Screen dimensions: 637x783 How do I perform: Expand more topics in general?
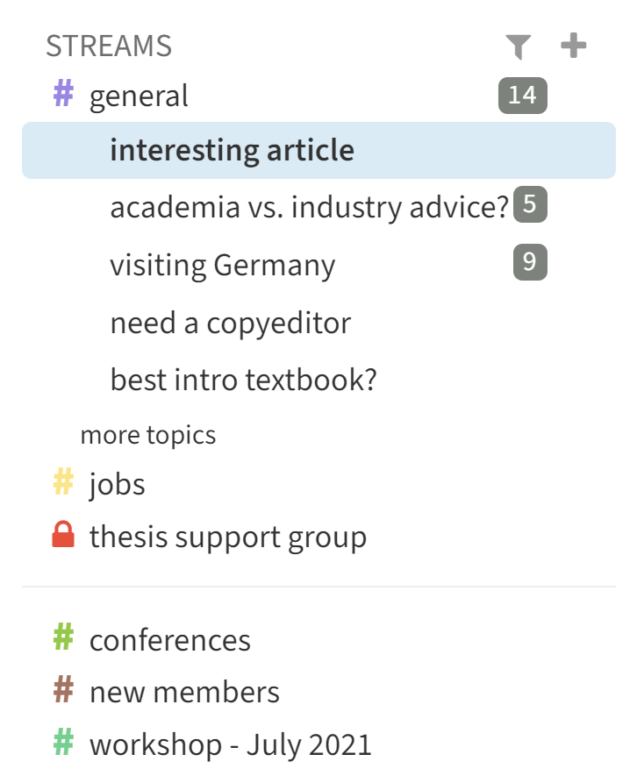point(147,434)
